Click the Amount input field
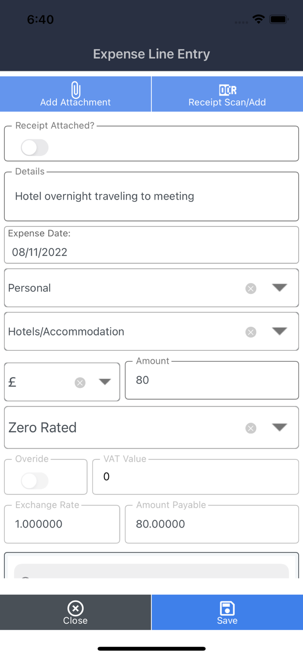Image resolution: width=303 pixels, height=657 pixels. tap(212, 380)
